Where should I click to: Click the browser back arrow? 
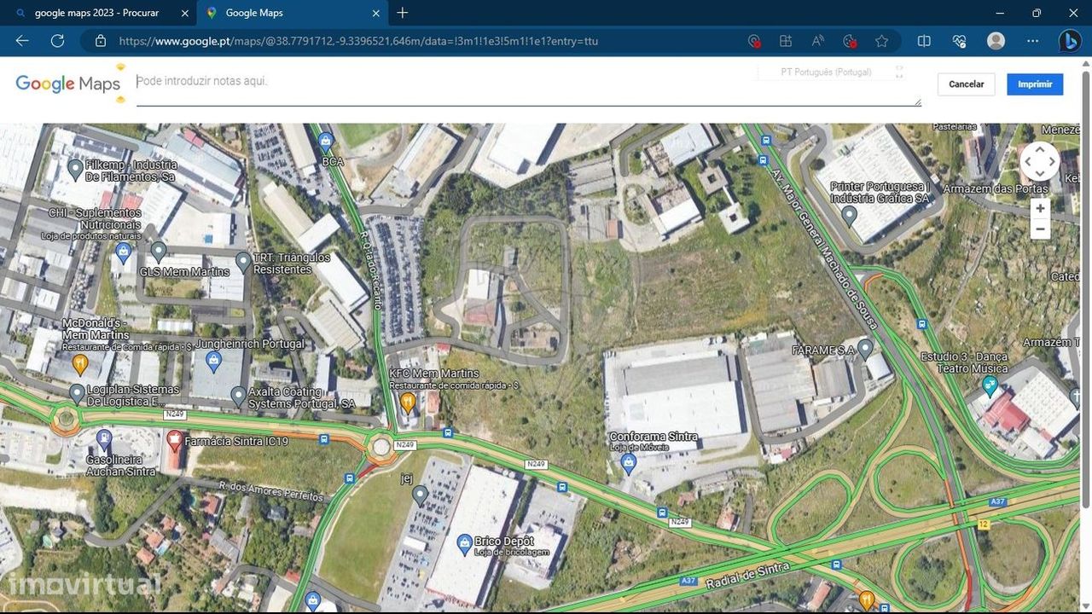[22, 41]
